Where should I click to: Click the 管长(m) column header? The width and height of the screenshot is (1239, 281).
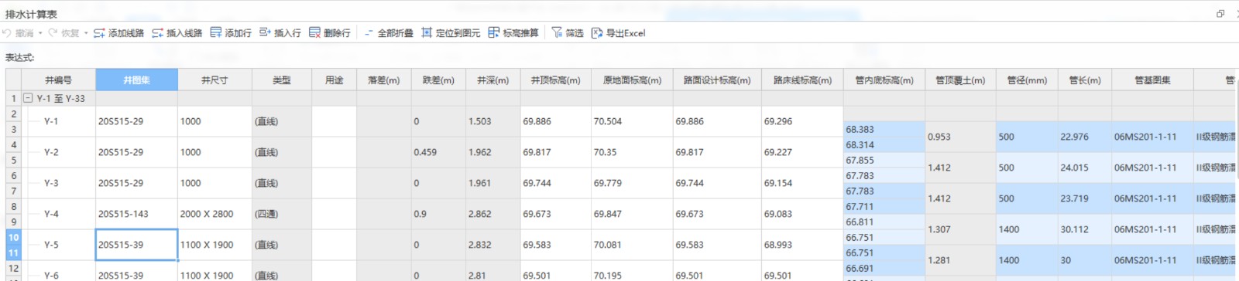[1085, 80]
